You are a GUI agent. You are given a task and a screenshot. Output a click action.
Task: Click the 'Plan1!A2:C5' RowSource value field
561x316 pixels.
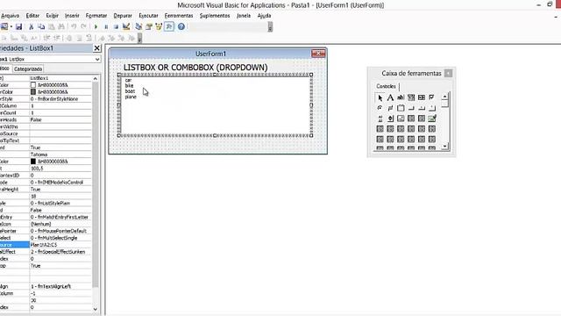point(60,245)
